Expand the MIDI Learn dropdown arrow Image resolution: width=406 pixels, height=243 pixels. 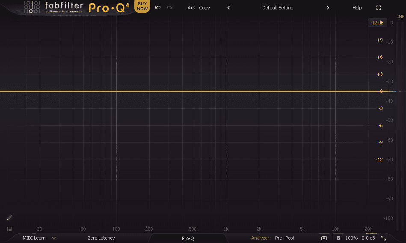pos(54,238)
